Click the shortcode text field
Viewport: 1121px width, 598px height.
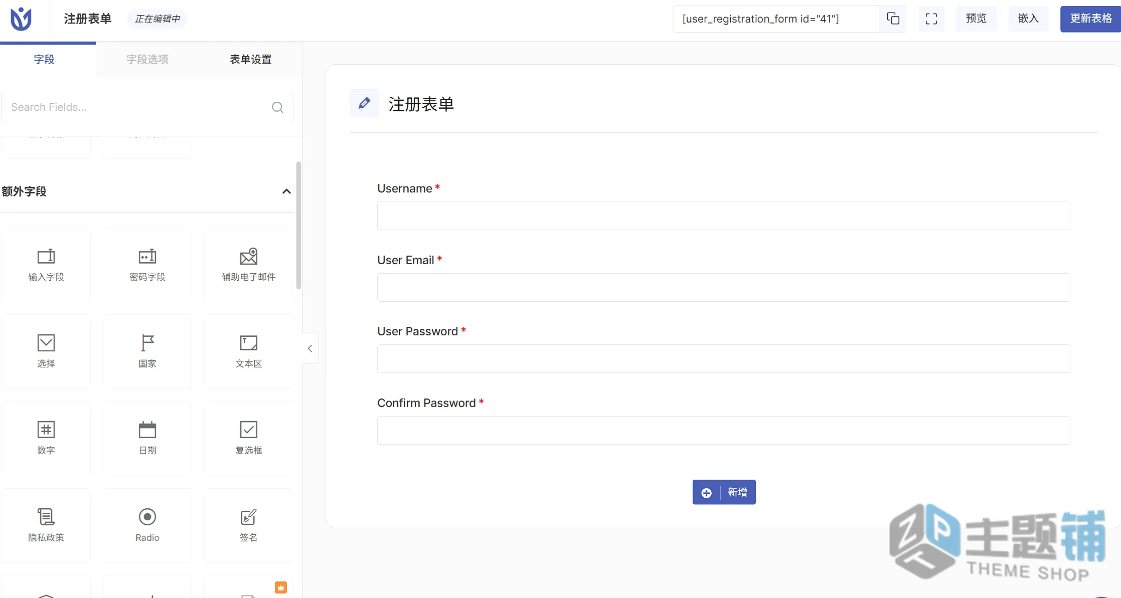(x=776, y=19)
